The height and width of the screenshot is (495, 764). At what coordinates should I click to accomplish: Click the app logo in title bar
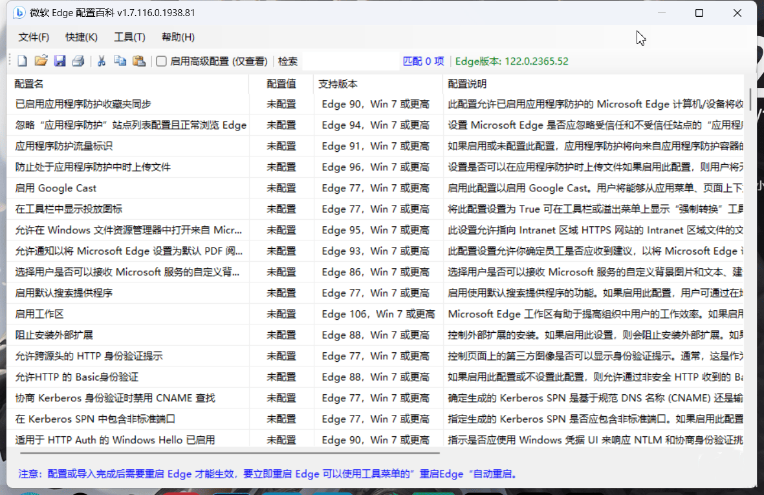pos(19,13)
